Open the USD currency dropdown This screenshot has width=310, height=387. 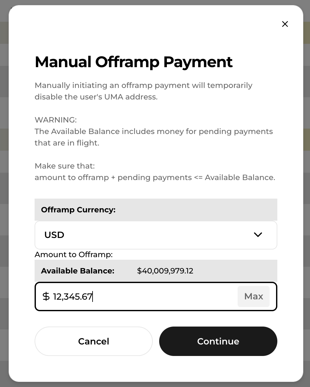click(156, 235)
